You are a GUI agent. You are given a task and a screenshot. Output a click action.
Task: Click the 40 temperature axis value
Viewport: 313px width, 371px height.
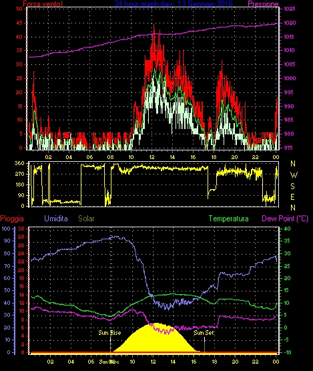(287, 229)
